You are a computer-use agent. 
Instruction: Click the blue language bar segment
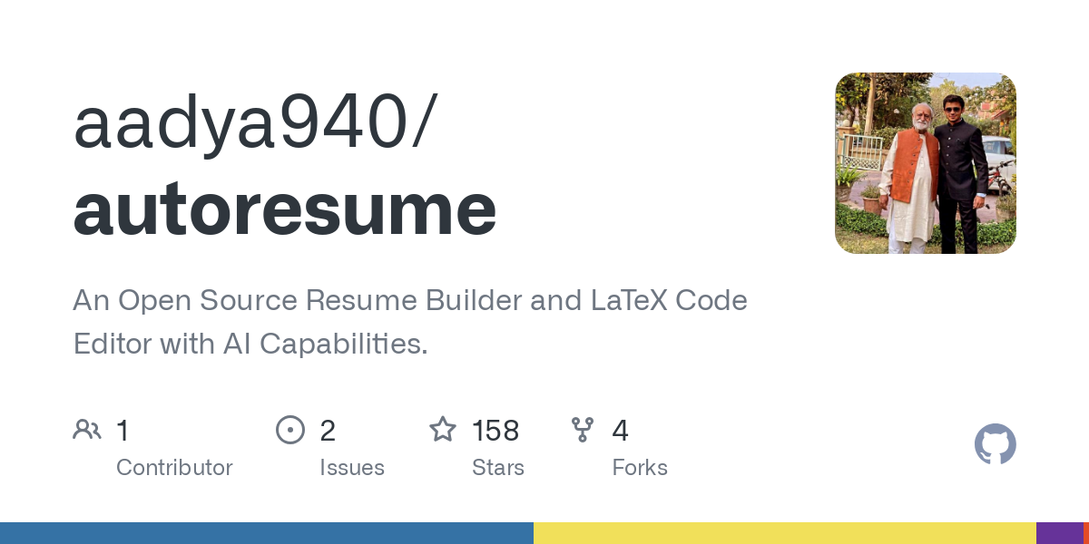click(x=267, y=533)
